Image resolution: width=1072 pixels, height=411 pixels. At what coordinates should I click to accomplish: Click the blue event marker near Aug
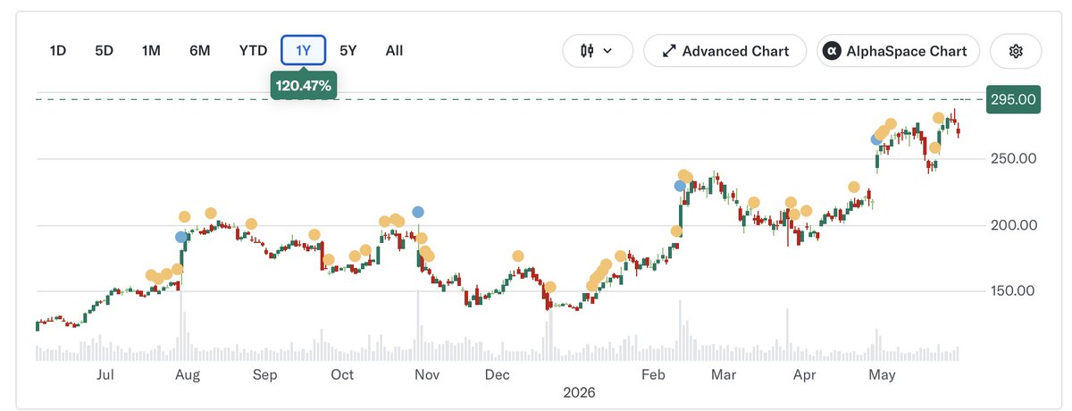coord(181,237)
